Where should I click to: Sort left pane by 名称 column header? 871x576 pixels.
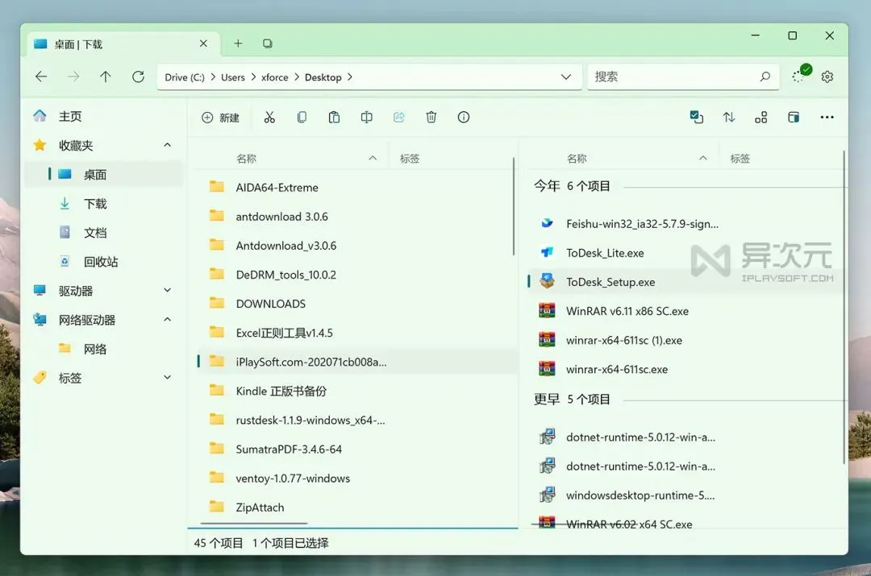tap(246, 159)
